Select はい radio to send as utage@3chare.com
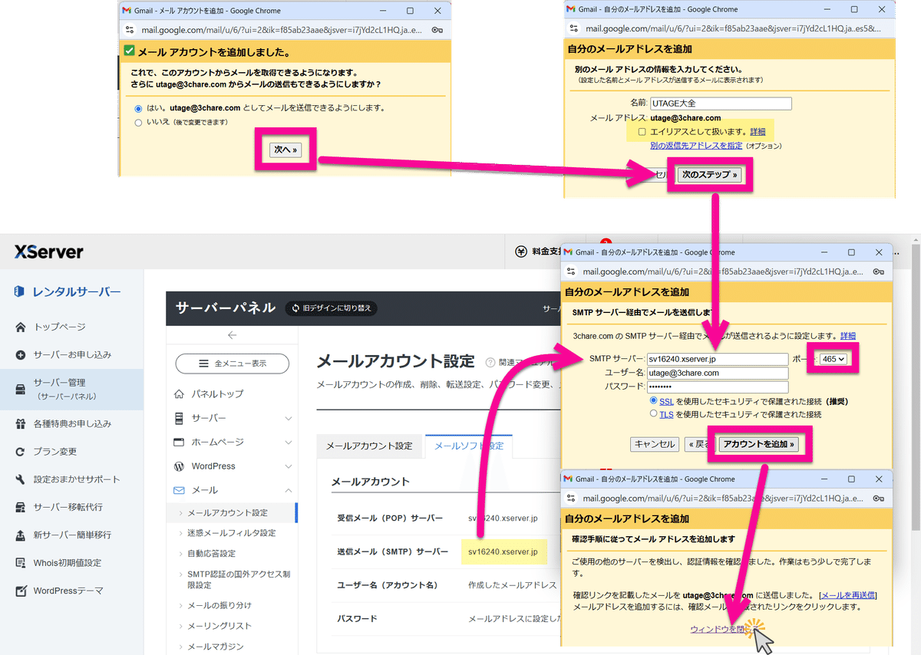The width and height of the screenshot is (921, 655). (x=138, y=108)
